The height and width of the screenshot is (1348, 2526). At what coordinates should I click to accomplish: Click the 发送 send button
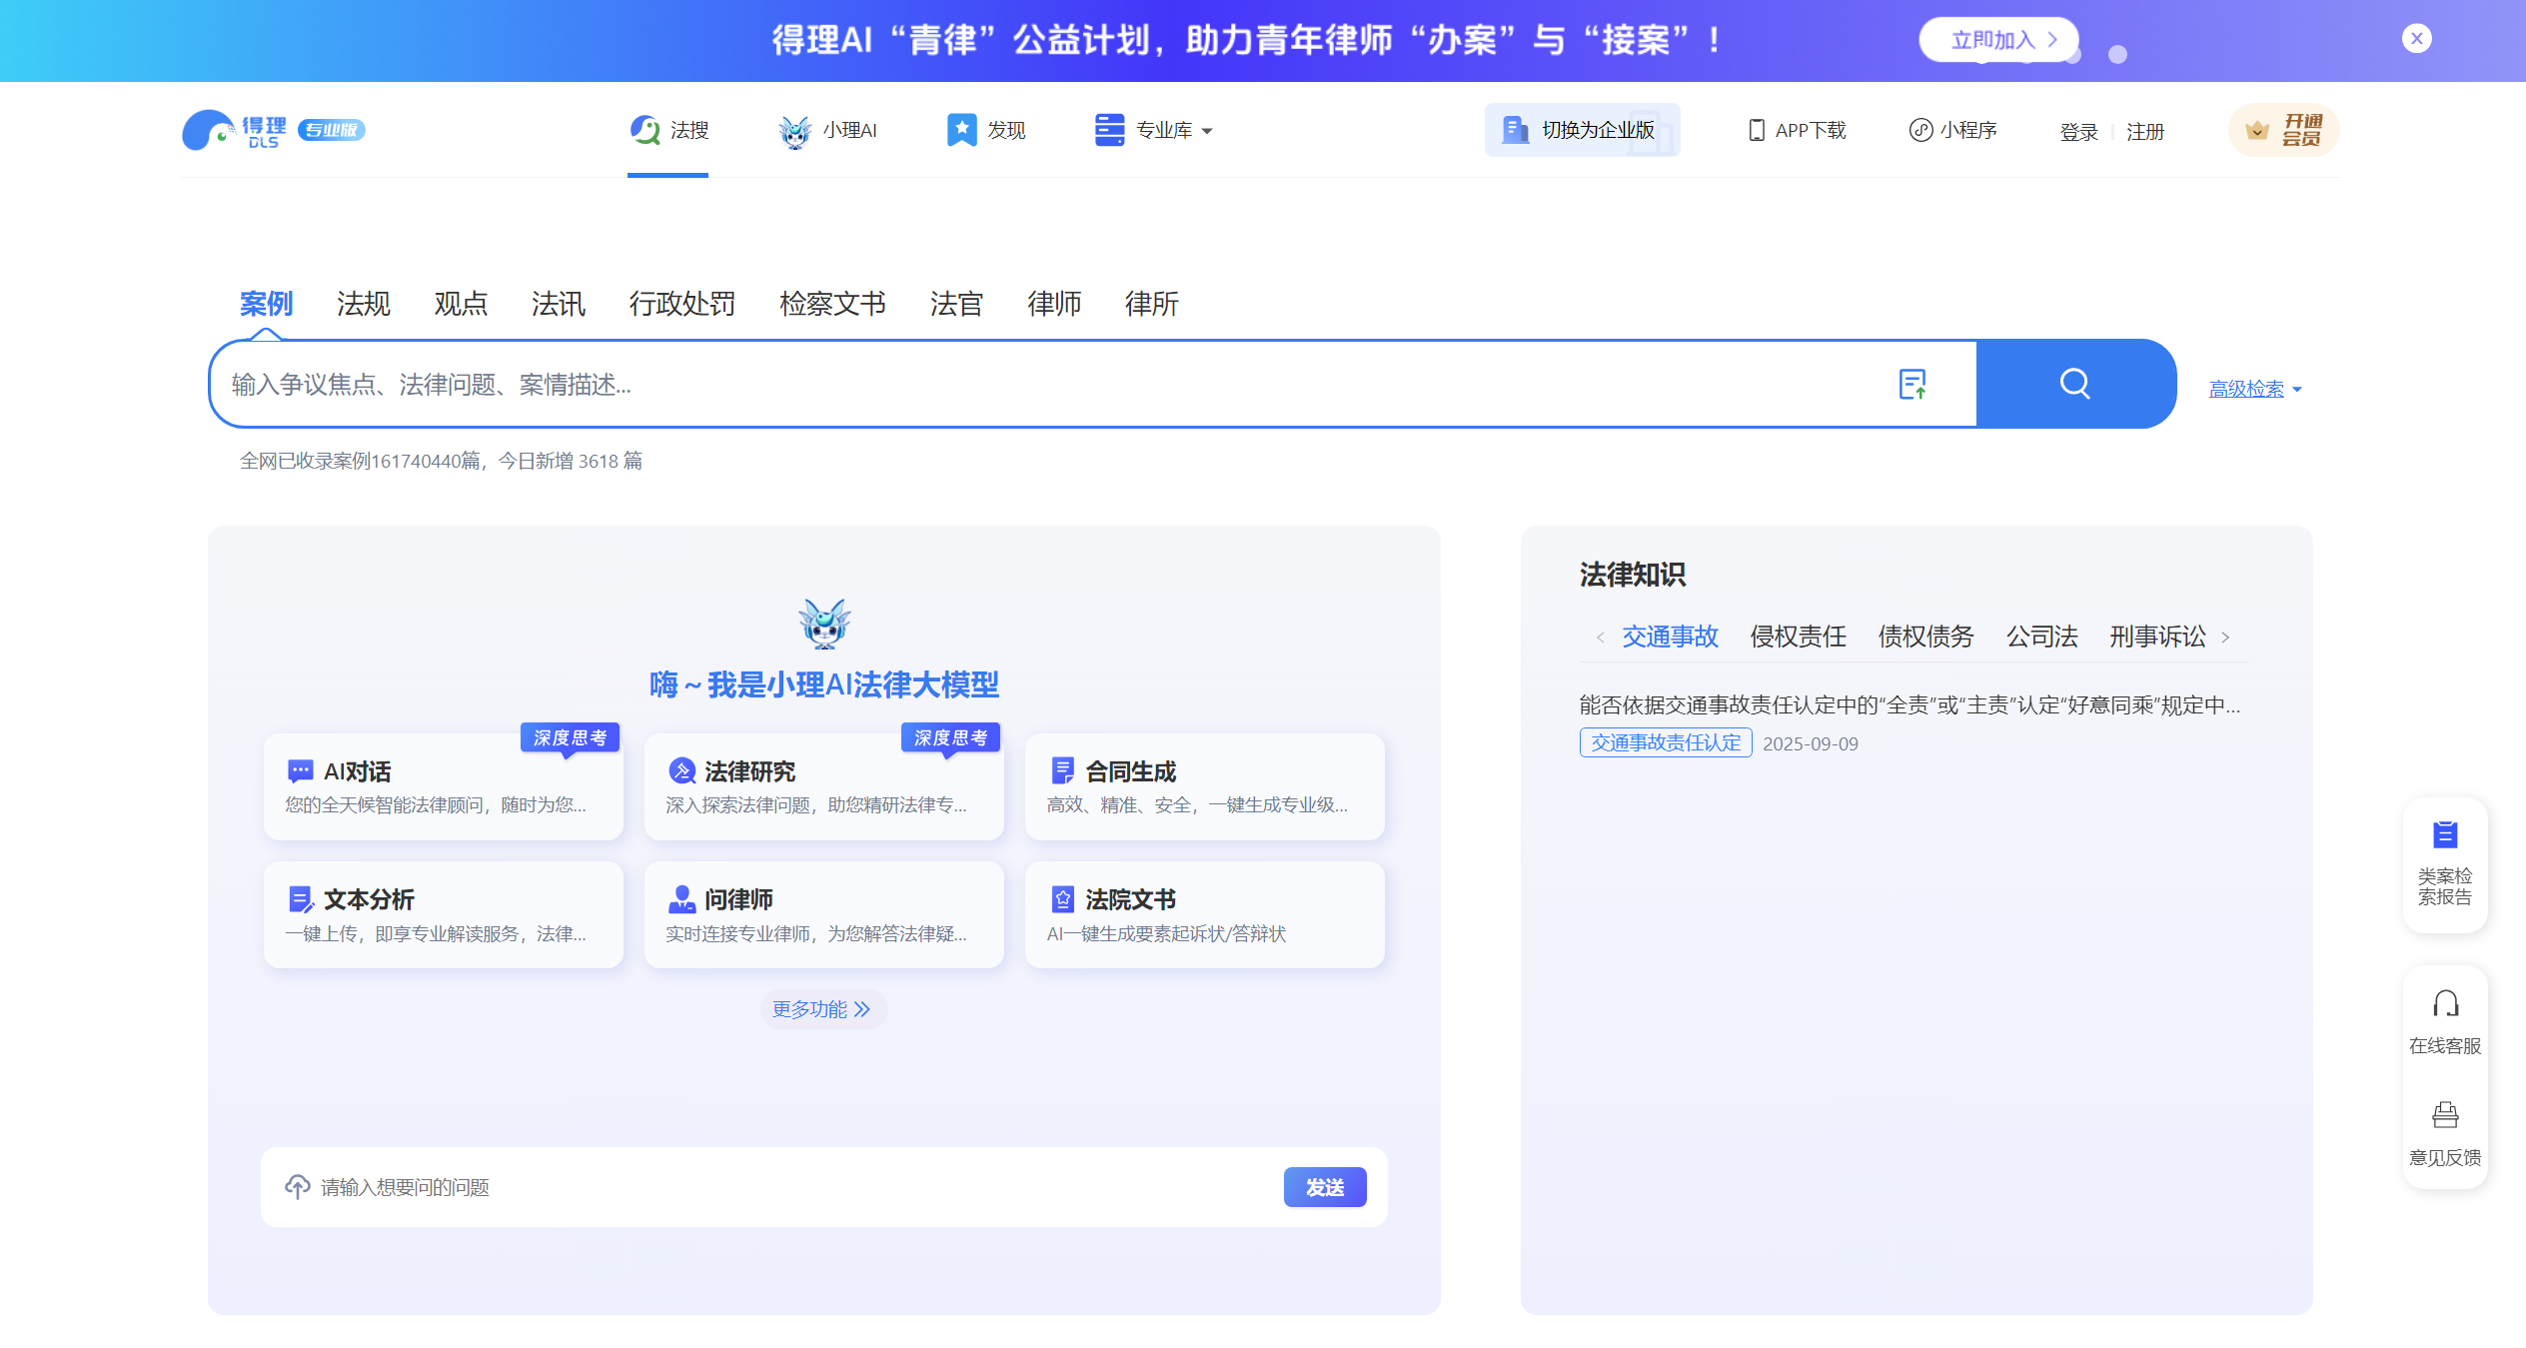click(x=1325, y=1187)
